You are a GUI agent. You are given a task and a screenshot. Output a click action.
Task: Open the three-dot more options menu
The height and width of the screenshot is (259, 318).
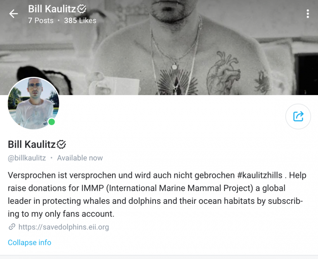click(x=308, y=14)
